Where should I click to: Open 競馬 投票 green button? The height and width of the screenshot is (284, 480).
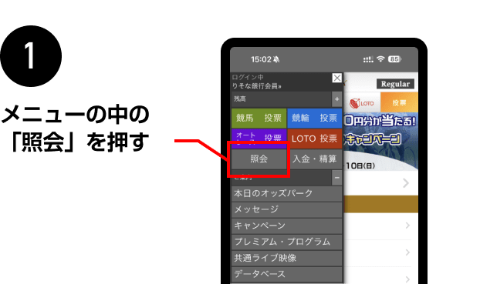point(259,118)
